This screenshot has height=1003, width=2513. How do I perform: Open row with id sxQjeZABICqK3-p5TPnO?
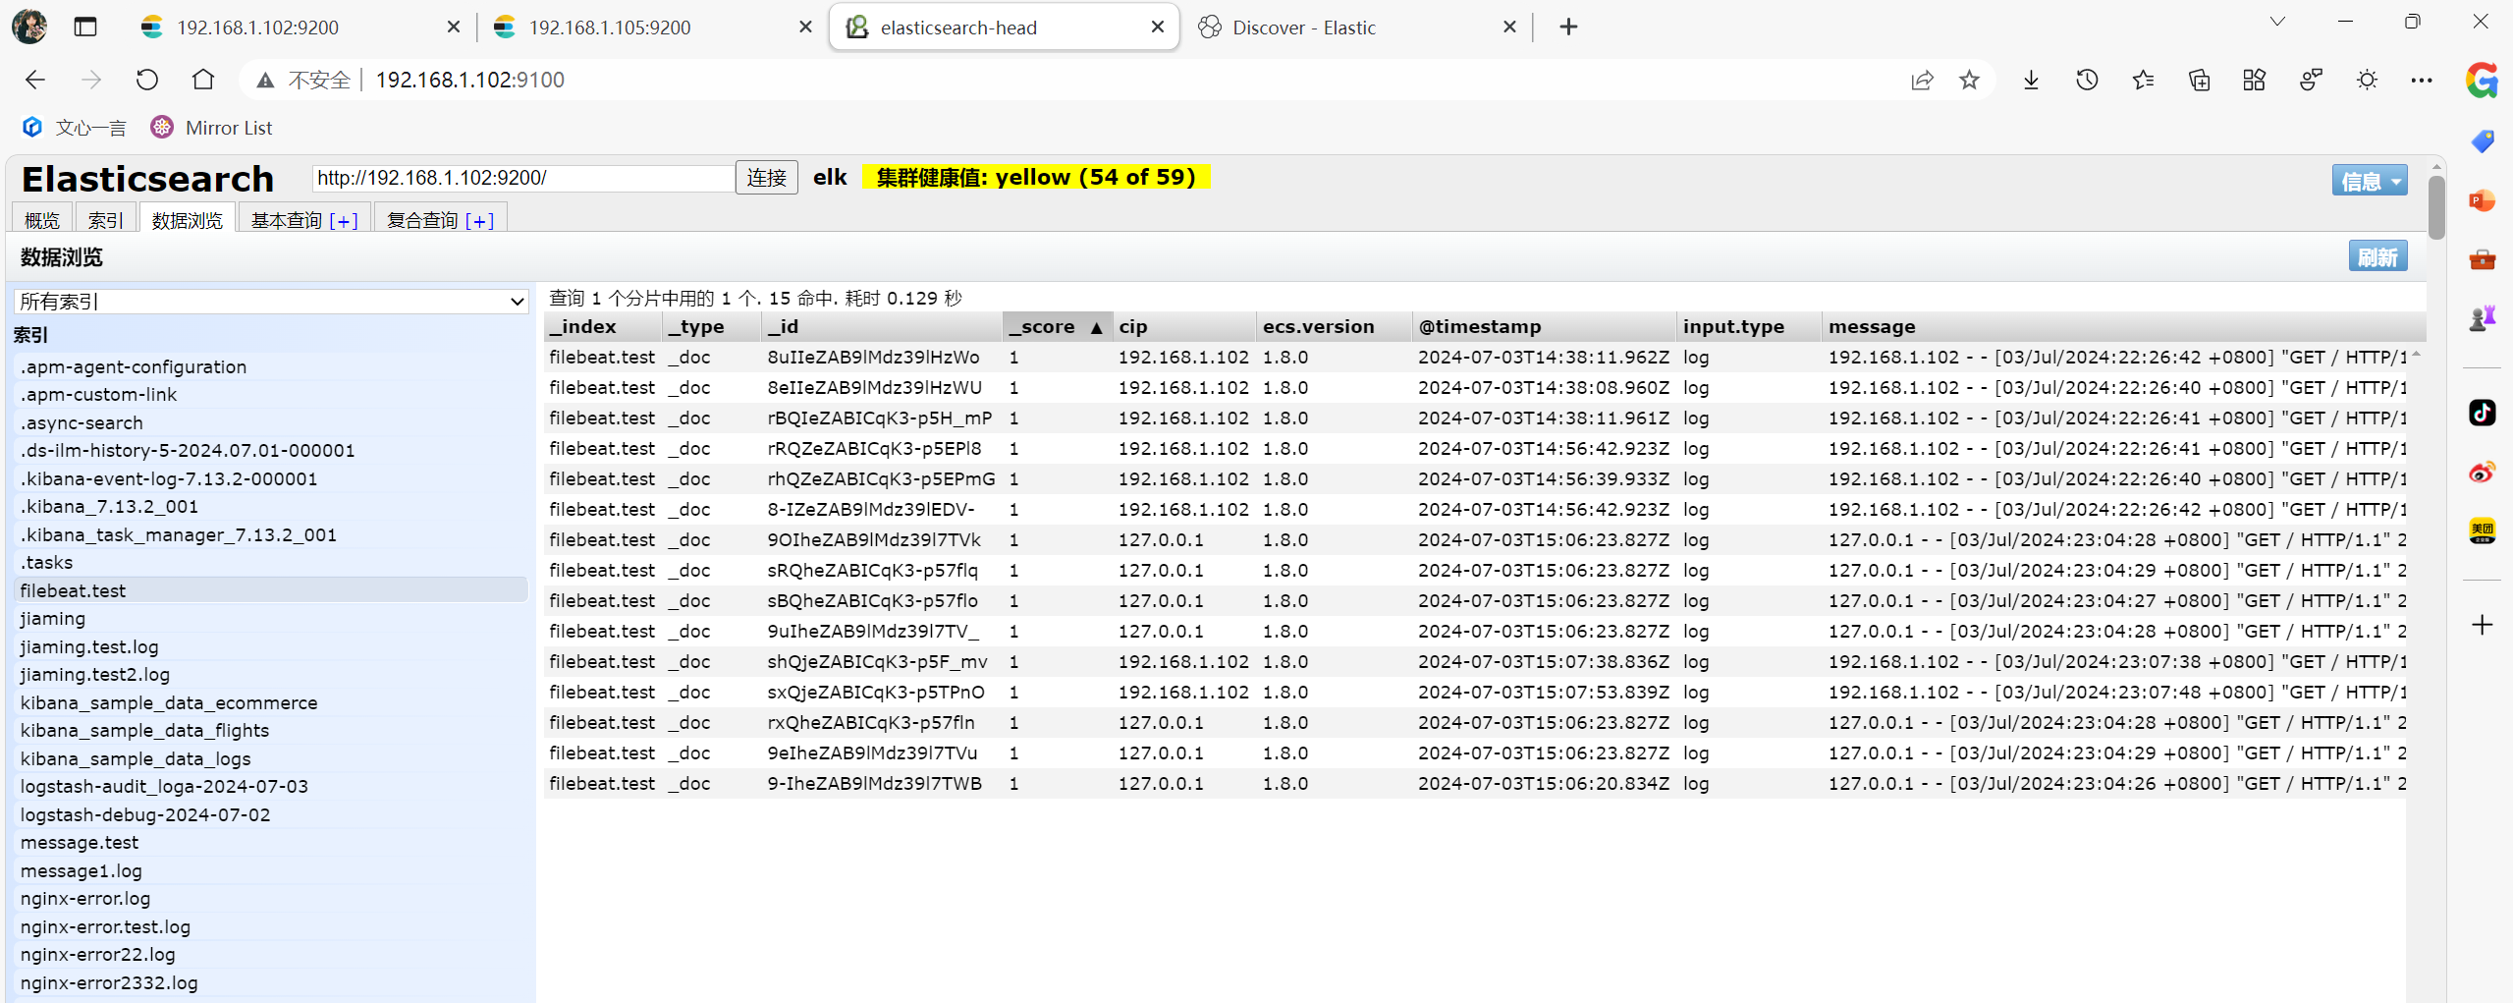pos(1476,692)
